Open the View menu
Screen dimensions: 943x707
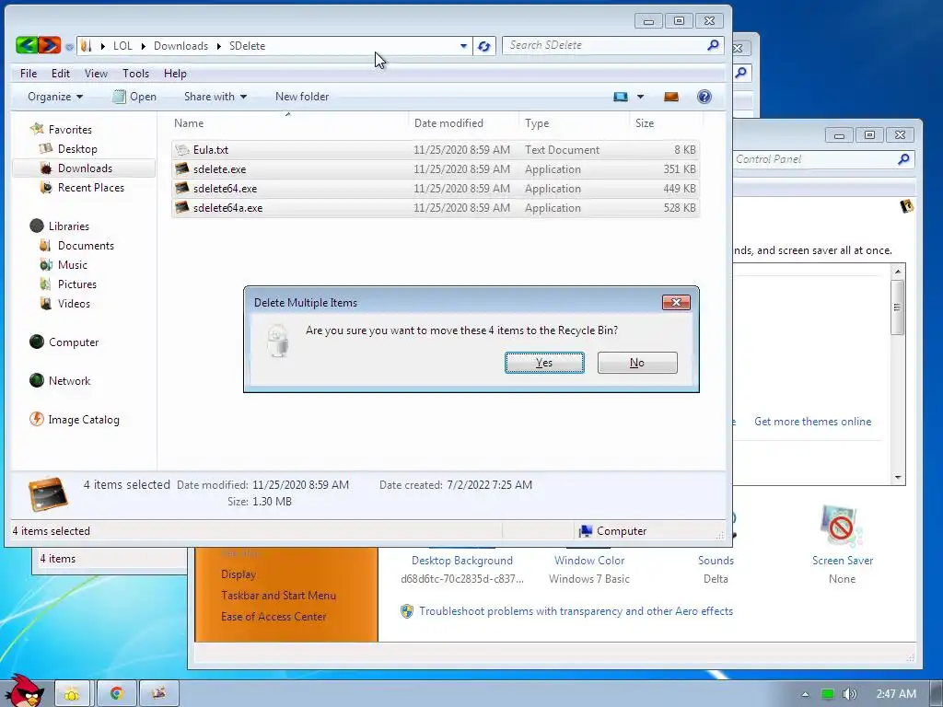pyautogui.click(x=96, y=74)
